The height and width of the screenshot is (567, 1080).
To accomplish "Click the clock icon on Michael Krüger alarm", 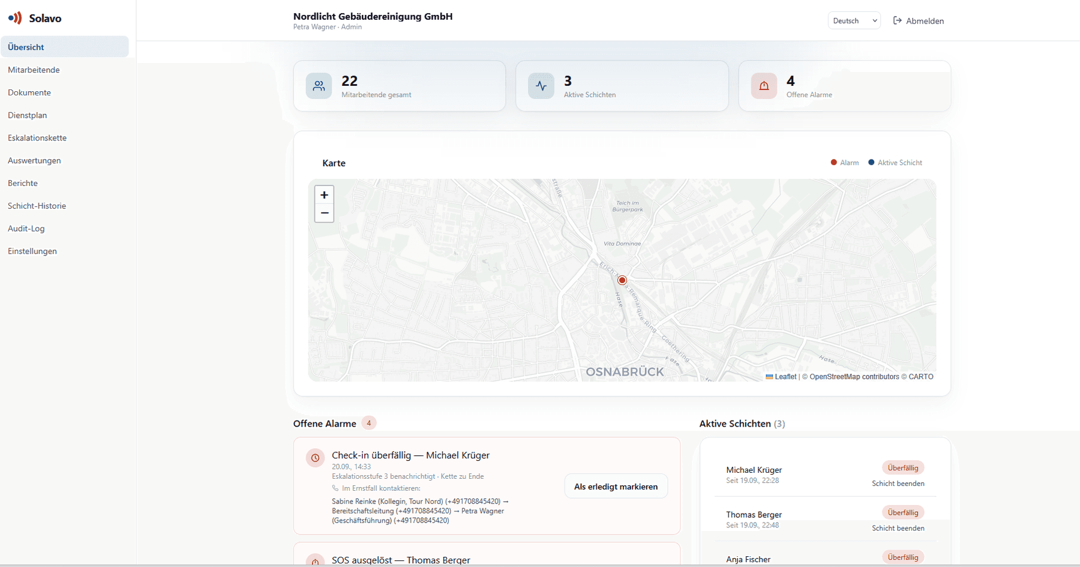I will 315,458.
